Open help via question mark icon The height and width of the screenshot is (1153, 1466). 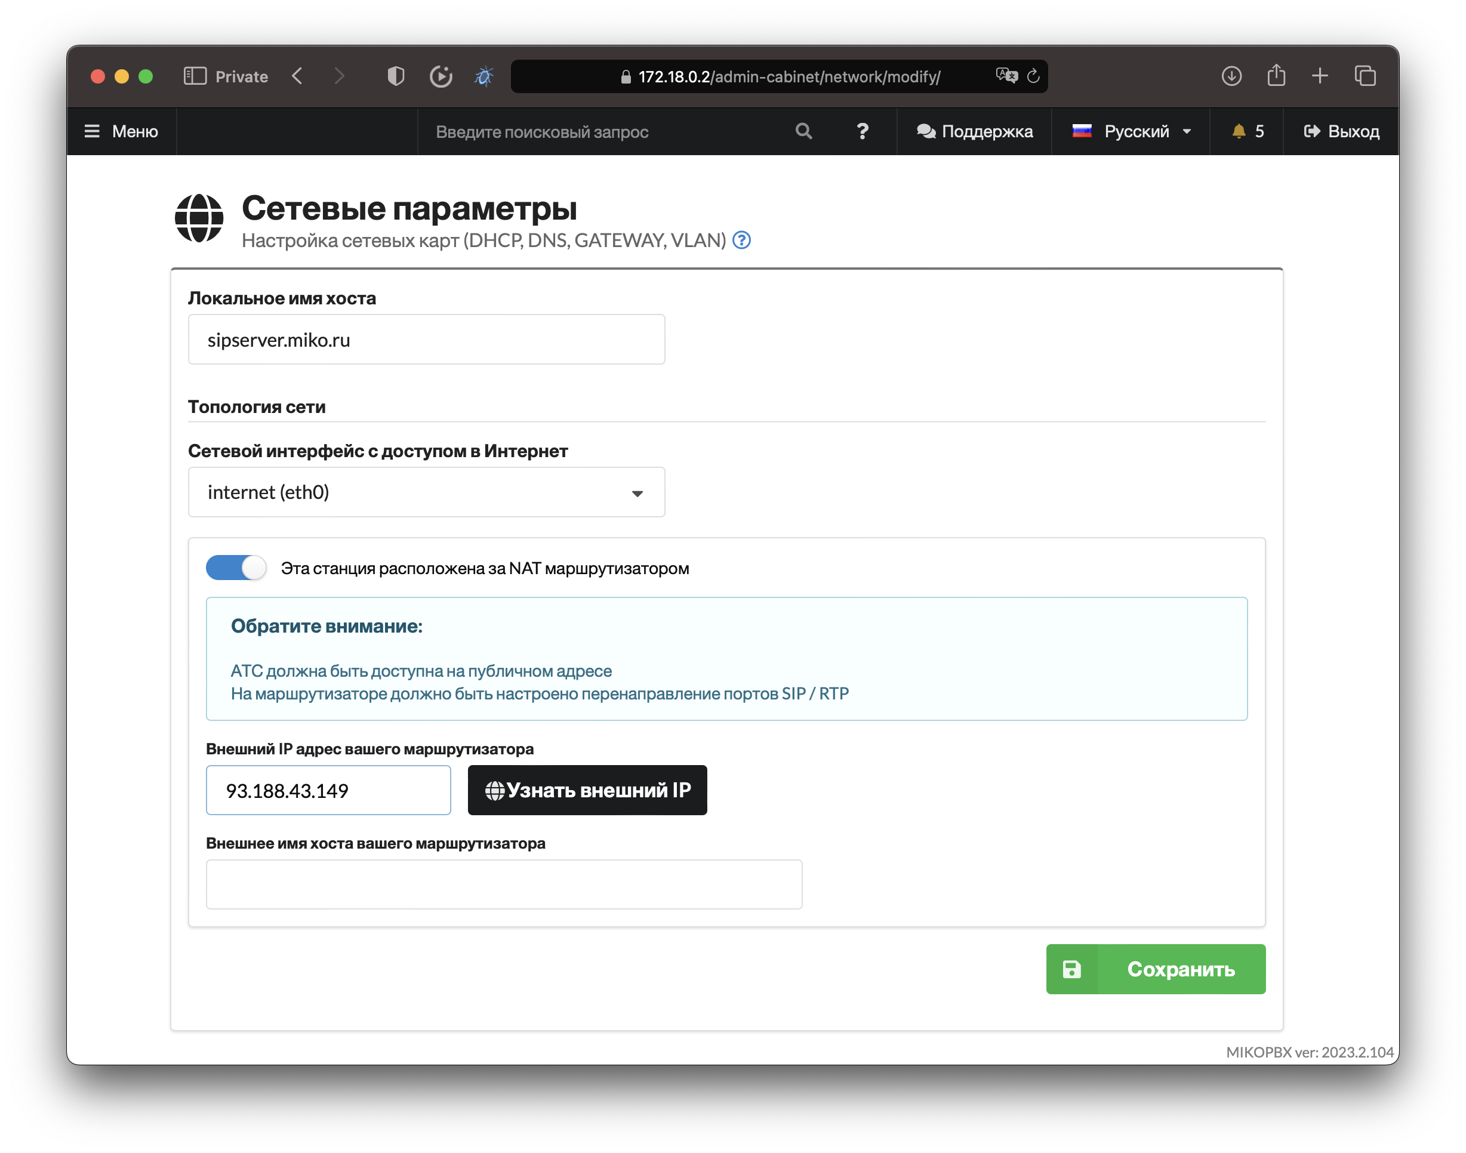pos(862,131)
